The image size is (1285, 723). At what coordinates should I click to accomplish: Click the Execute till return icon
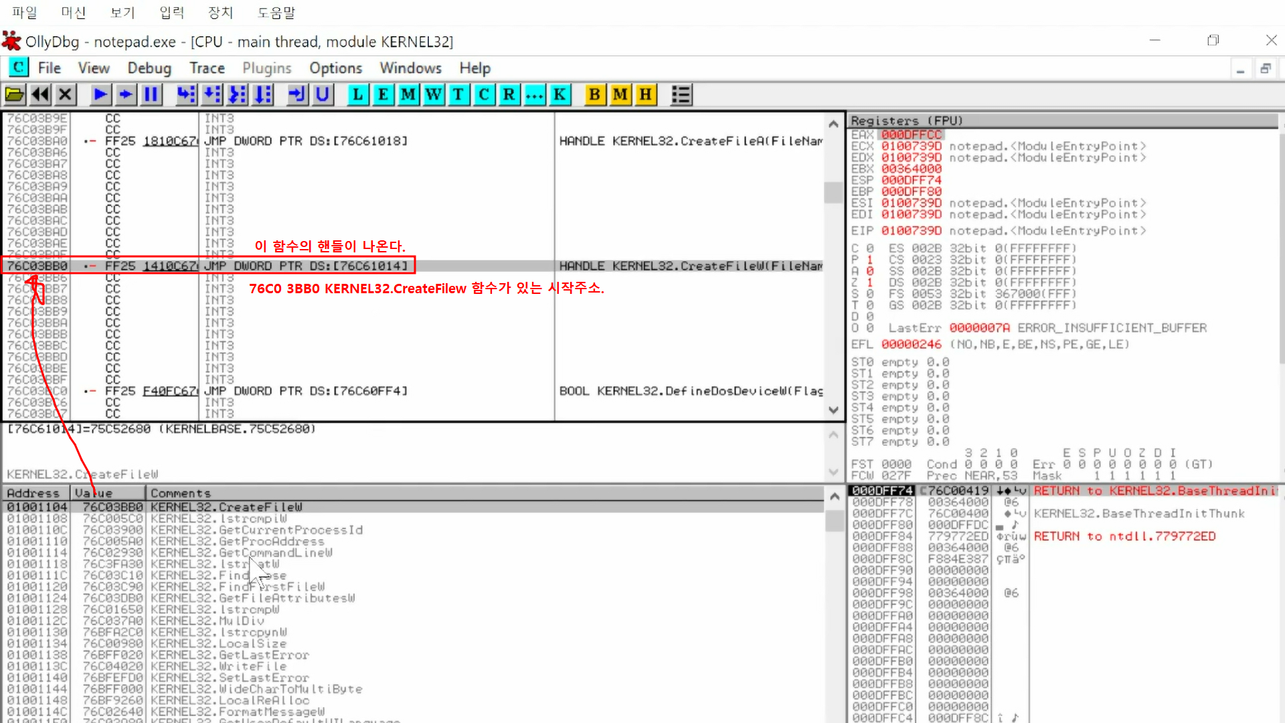pos(297,94)
